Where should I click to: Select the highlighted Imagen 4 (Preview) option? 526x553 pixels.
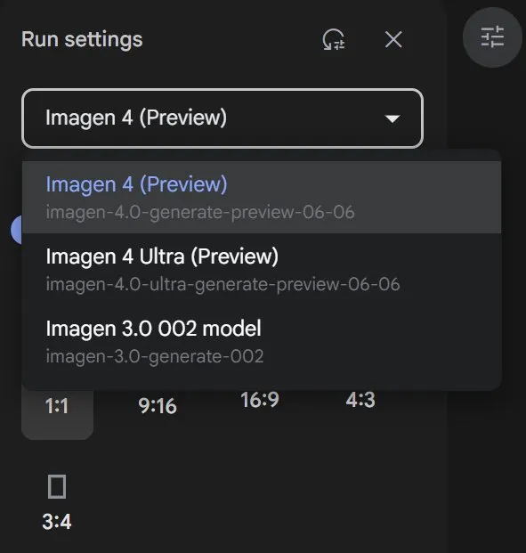pyautogui.click(x=262, y=197)
